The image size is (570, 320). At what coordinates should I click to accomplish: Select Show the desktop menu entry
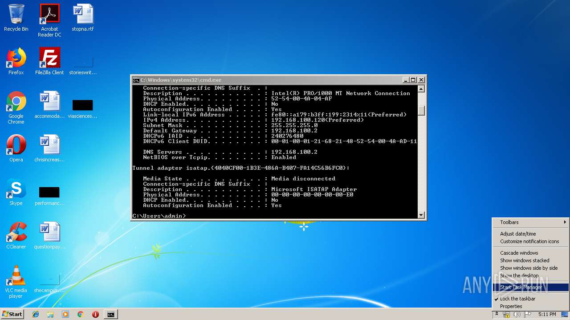tap(531, 276)
